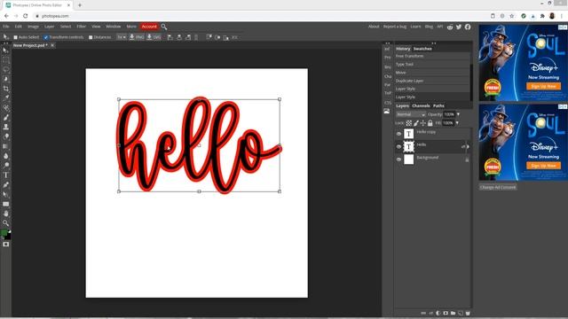Select the Zoom tool
Screen dimensions: 568x319
point(6,223)
